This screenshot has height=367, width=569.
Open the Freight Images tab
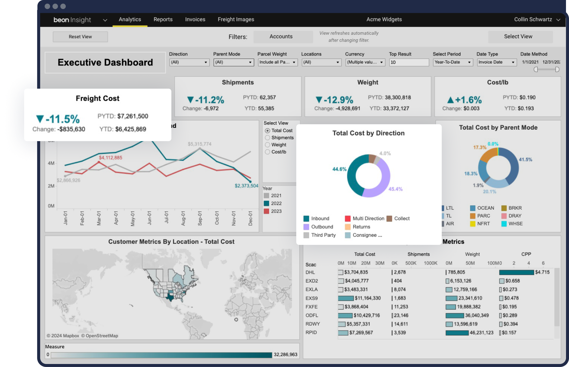(236, 20)
